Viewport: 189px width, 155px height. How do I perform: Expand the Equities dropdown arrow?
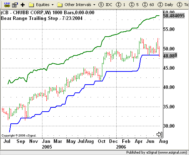[x=52, y=5]
